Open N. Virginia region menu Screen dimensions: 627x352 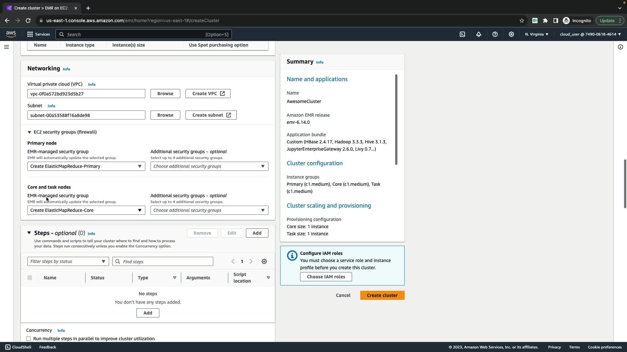coord(537,34)
